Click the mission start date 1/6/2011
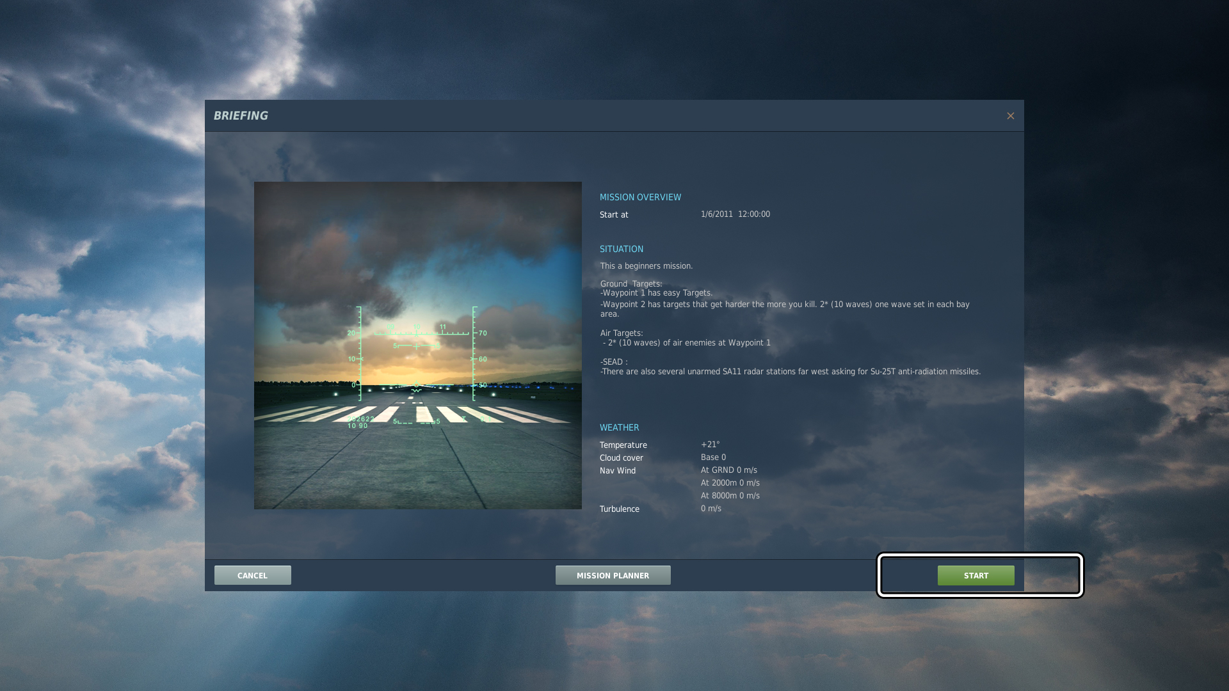 (x=716, y=214)
